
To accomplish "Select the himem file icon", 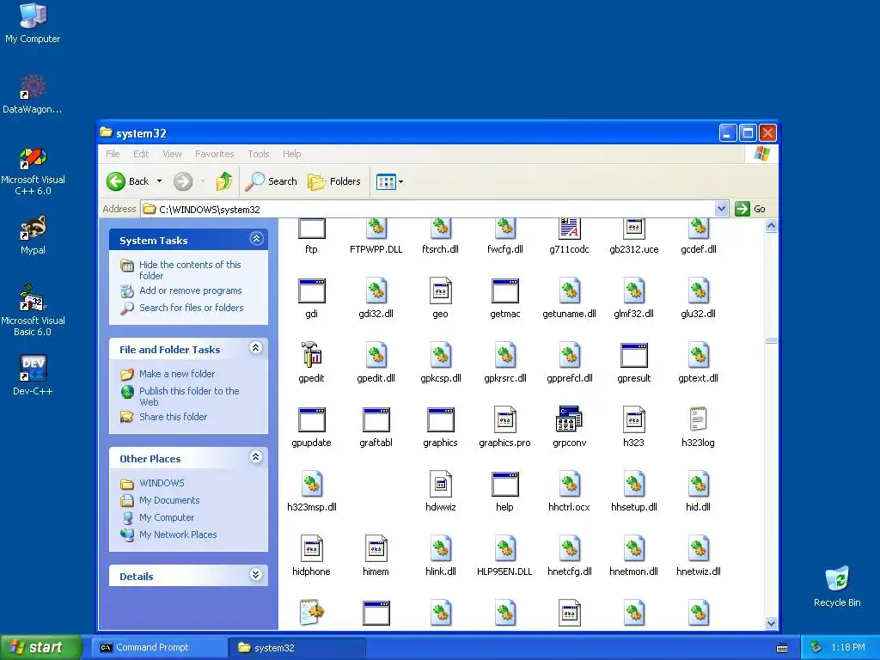I will (376, 548).
